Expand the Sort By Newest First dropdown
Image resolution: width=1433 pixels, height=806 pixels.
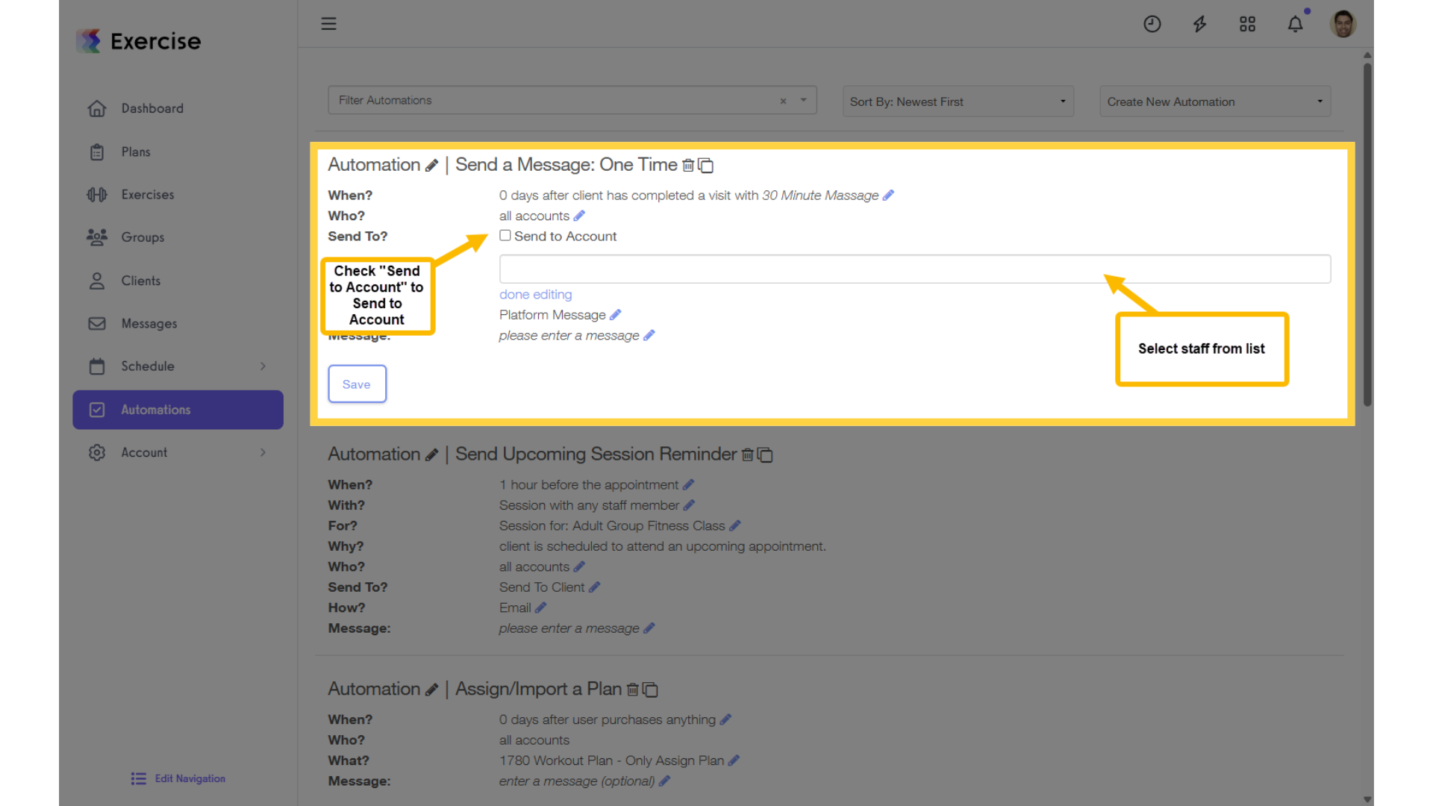click(x=958, y=101)
